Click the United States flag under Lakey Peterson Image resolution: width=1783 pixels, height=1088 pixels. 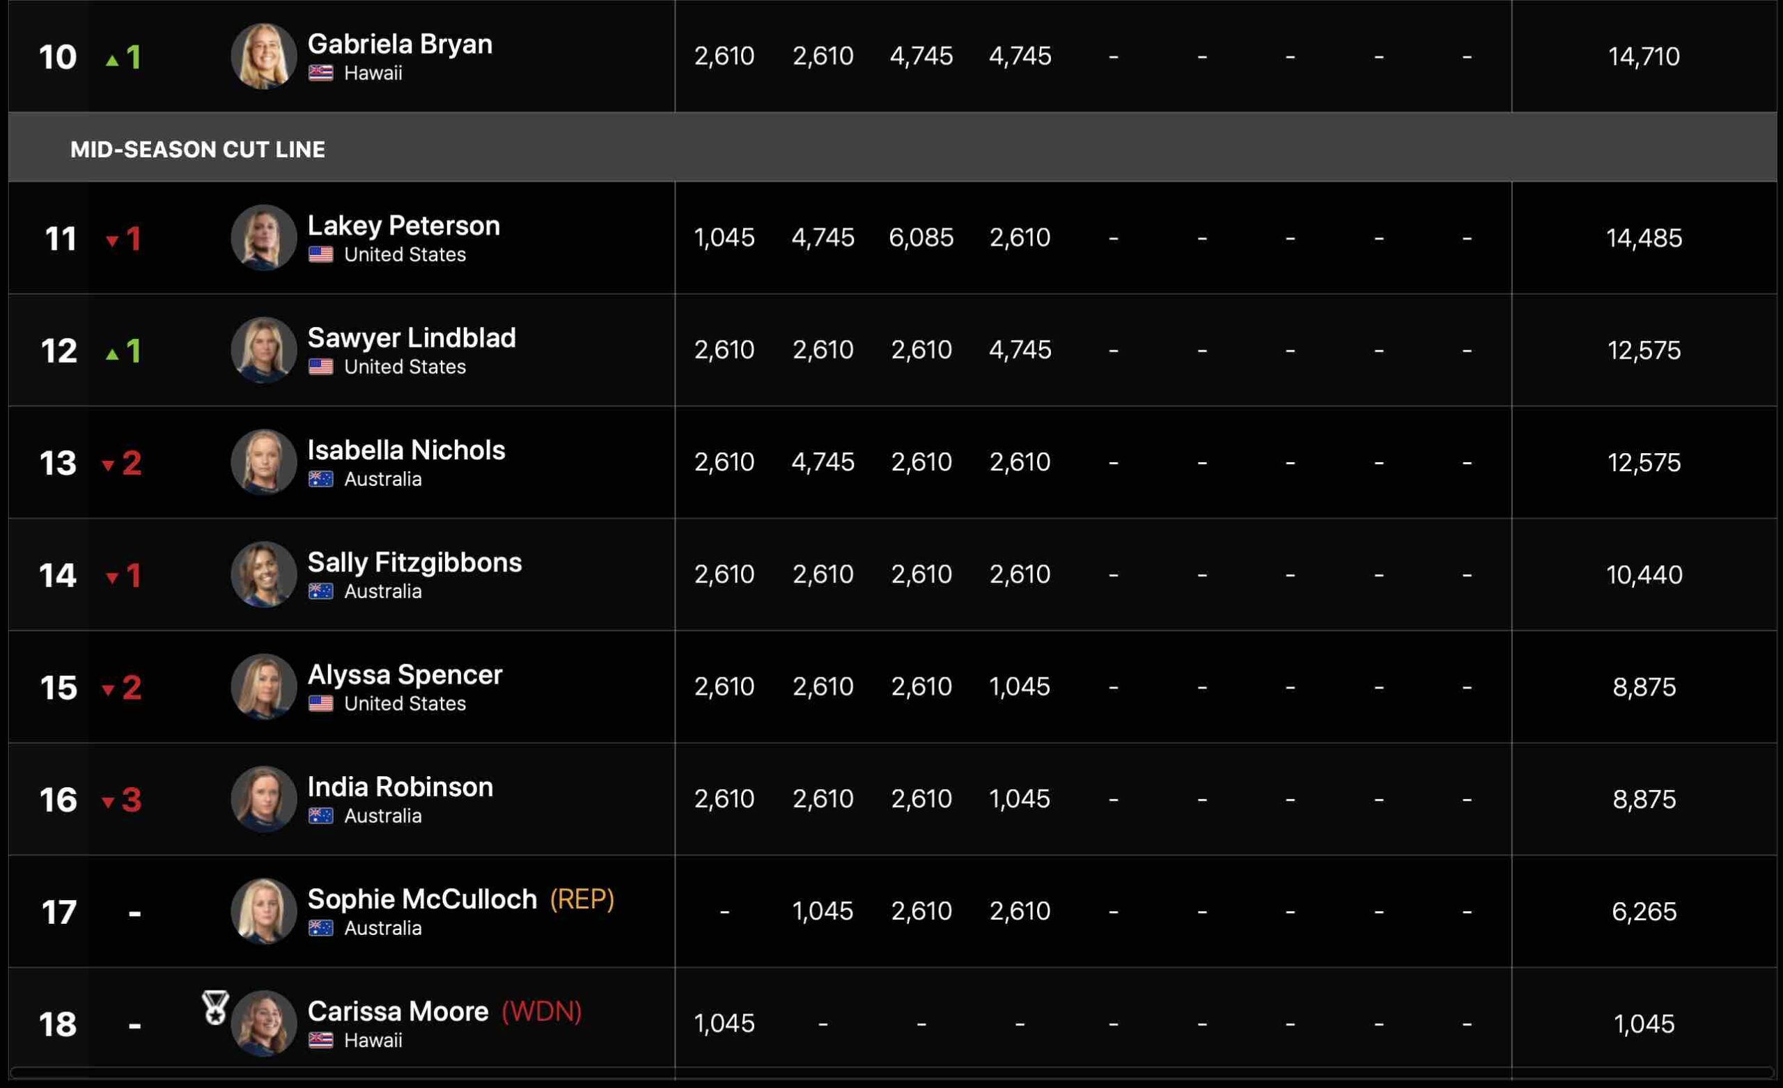click(x=320, y=255)
